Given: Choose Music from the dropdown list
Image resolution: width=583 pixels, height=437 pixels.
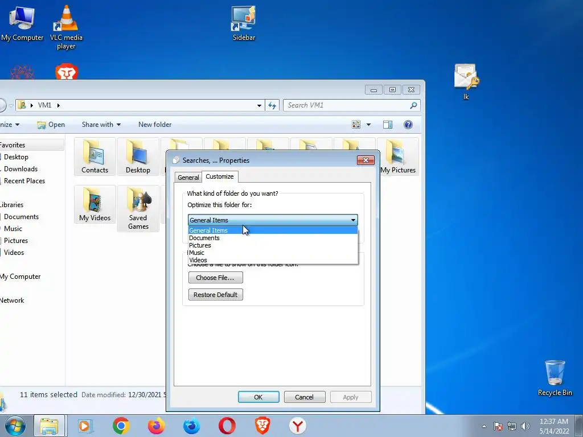Looking at the screenshot, I should [273, 253].
